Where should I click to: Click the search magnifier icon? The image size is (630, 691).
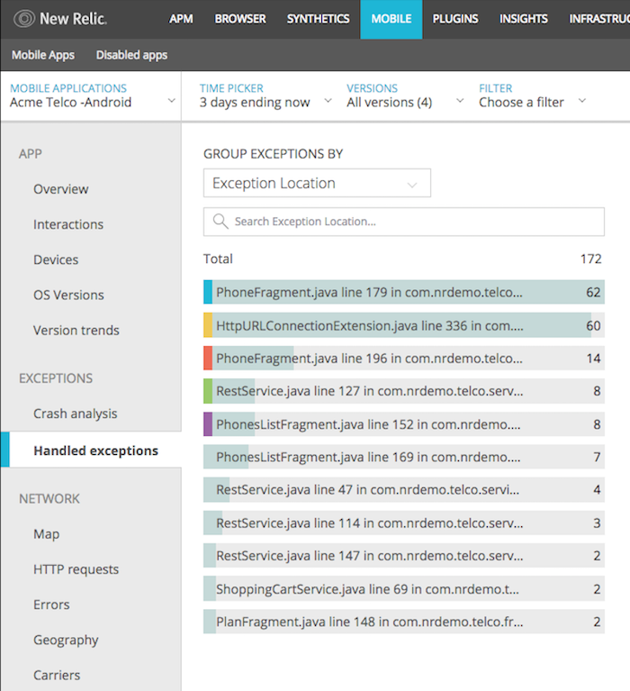click(x=220, y=222)
